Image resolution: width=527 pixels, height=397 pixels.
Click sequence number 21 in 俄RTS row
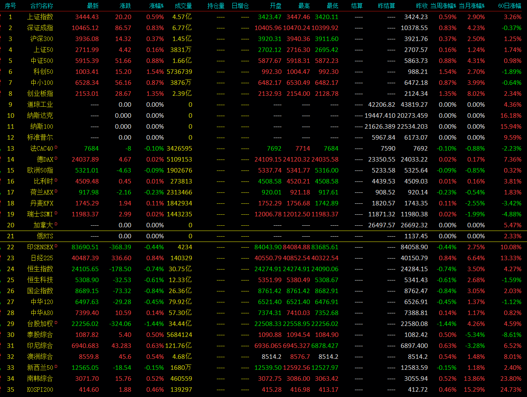tap(11, 236)
